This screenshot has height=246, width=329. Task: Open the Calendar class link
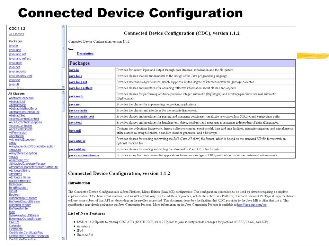pyautogui.click(x=15, y=226)
